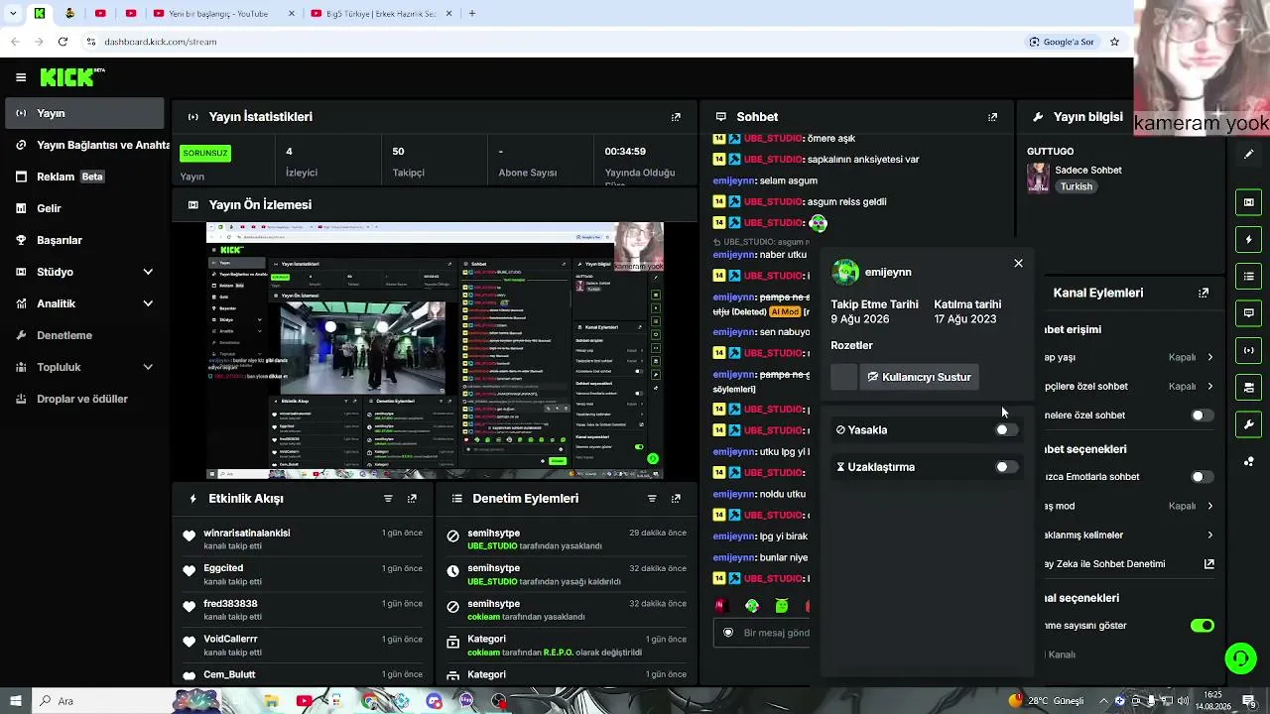
Task: Click the stream preview thumbnail
Action: 435,351
